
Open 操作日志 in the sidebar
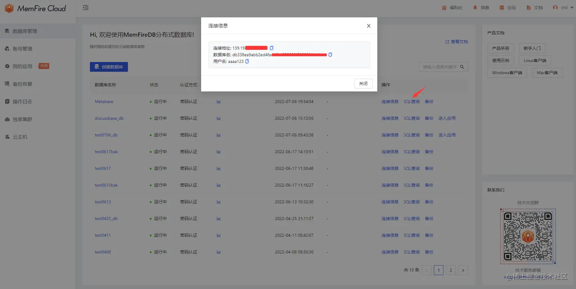tap(38, 102)
